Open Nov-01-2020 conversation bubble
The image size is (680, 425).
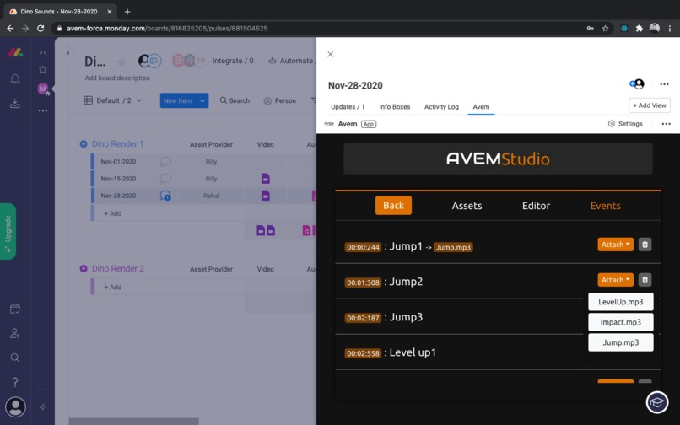[x=165, y=162]
